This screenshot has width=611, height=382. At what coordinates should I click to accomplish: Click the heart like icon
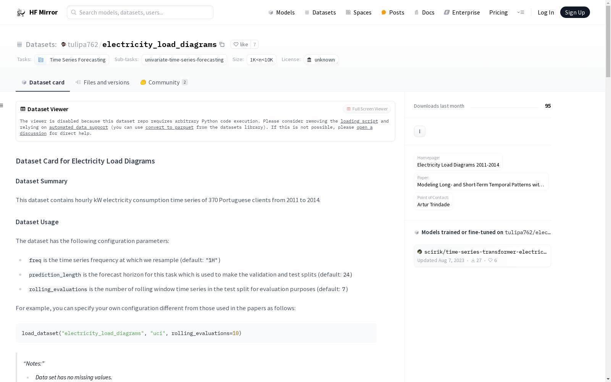[236, 44]
